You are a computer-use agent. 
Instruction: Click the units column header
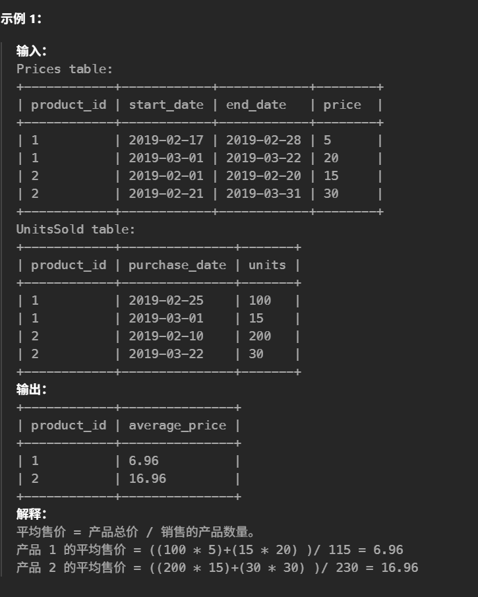(x=267, y=265)
